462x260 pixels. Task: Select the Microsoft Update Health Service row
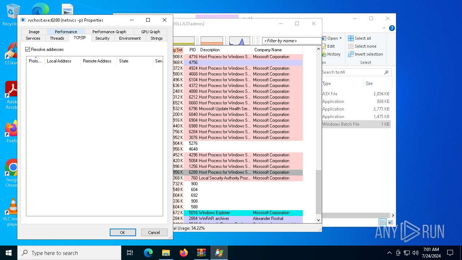237,109
